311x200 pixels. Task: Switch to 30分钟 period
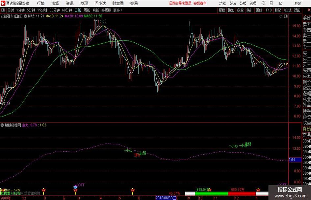click(55, 10)
